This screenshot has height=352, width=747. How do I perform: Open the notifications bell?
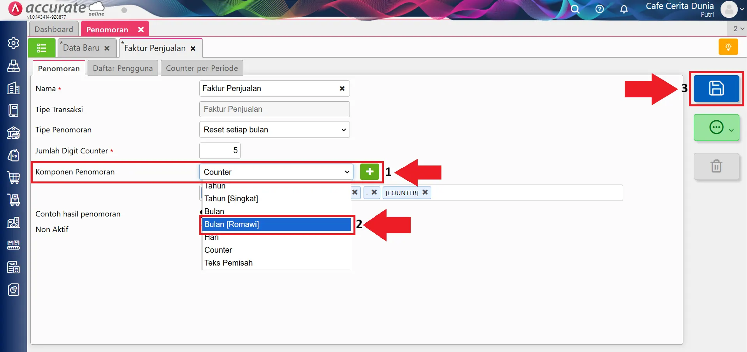624,9
